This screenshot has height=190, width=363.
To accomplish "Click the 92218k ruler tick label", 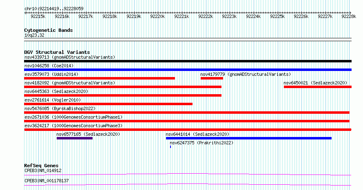I will (x=110, y=16).
